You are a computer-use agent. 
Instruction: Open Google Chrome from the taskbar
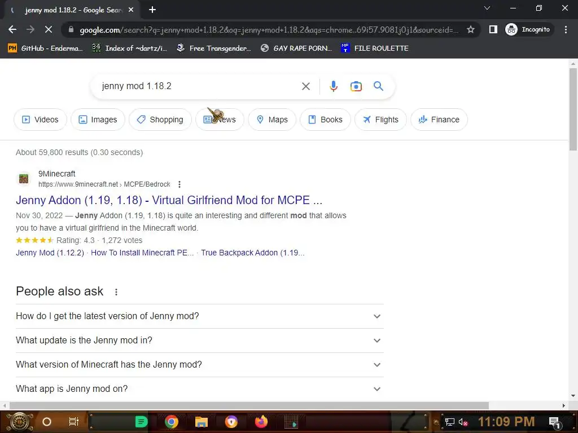[x=172, y=422]
